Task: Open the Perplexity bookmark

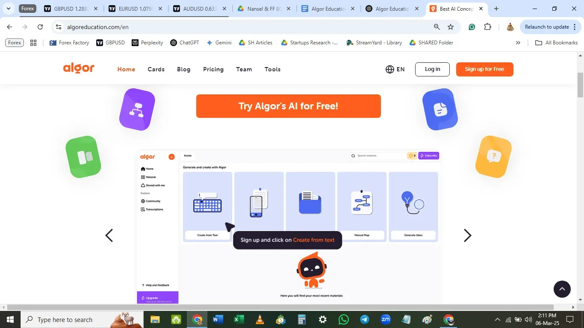Action: (147, 43)
